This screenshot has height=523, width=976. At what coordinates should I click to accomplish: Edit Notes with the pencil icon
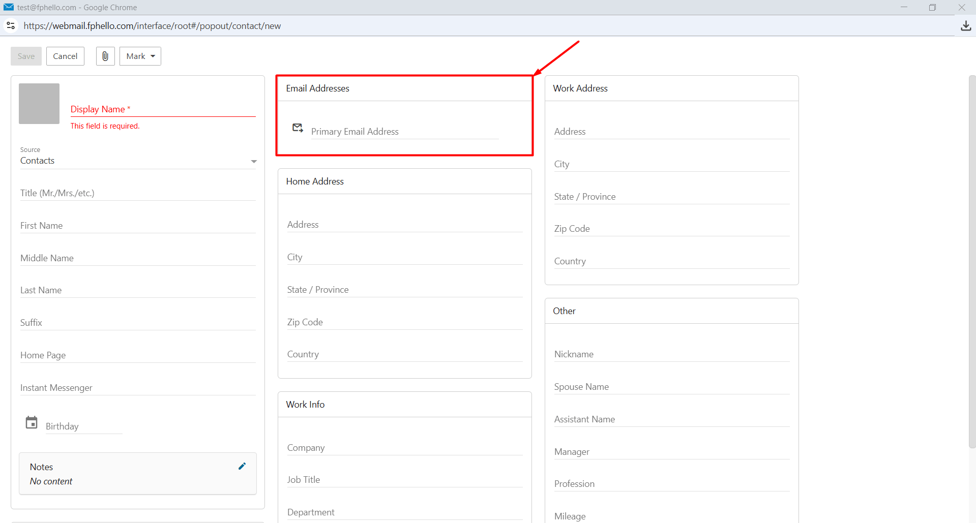242,466
